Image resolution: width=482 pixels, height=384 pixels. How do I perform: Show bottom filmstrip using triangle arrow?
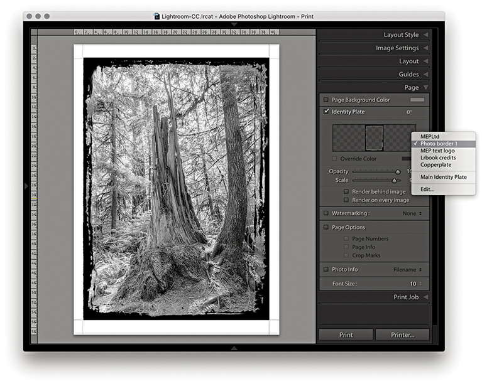pos(234,348)
